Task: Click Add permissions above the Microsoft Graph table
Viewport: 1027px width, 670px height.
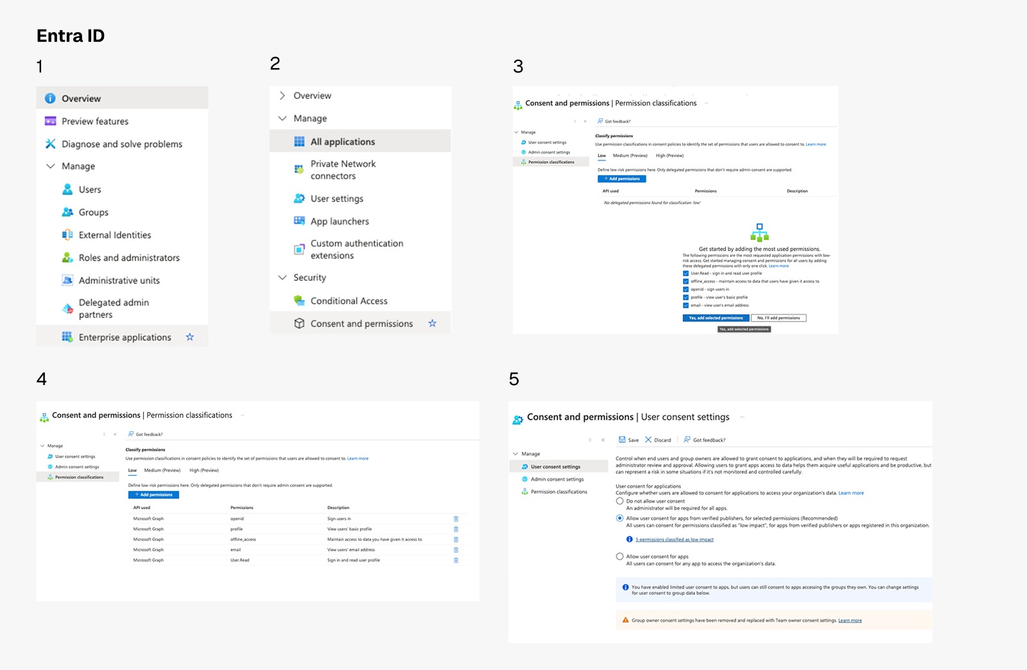Action: 153,495
